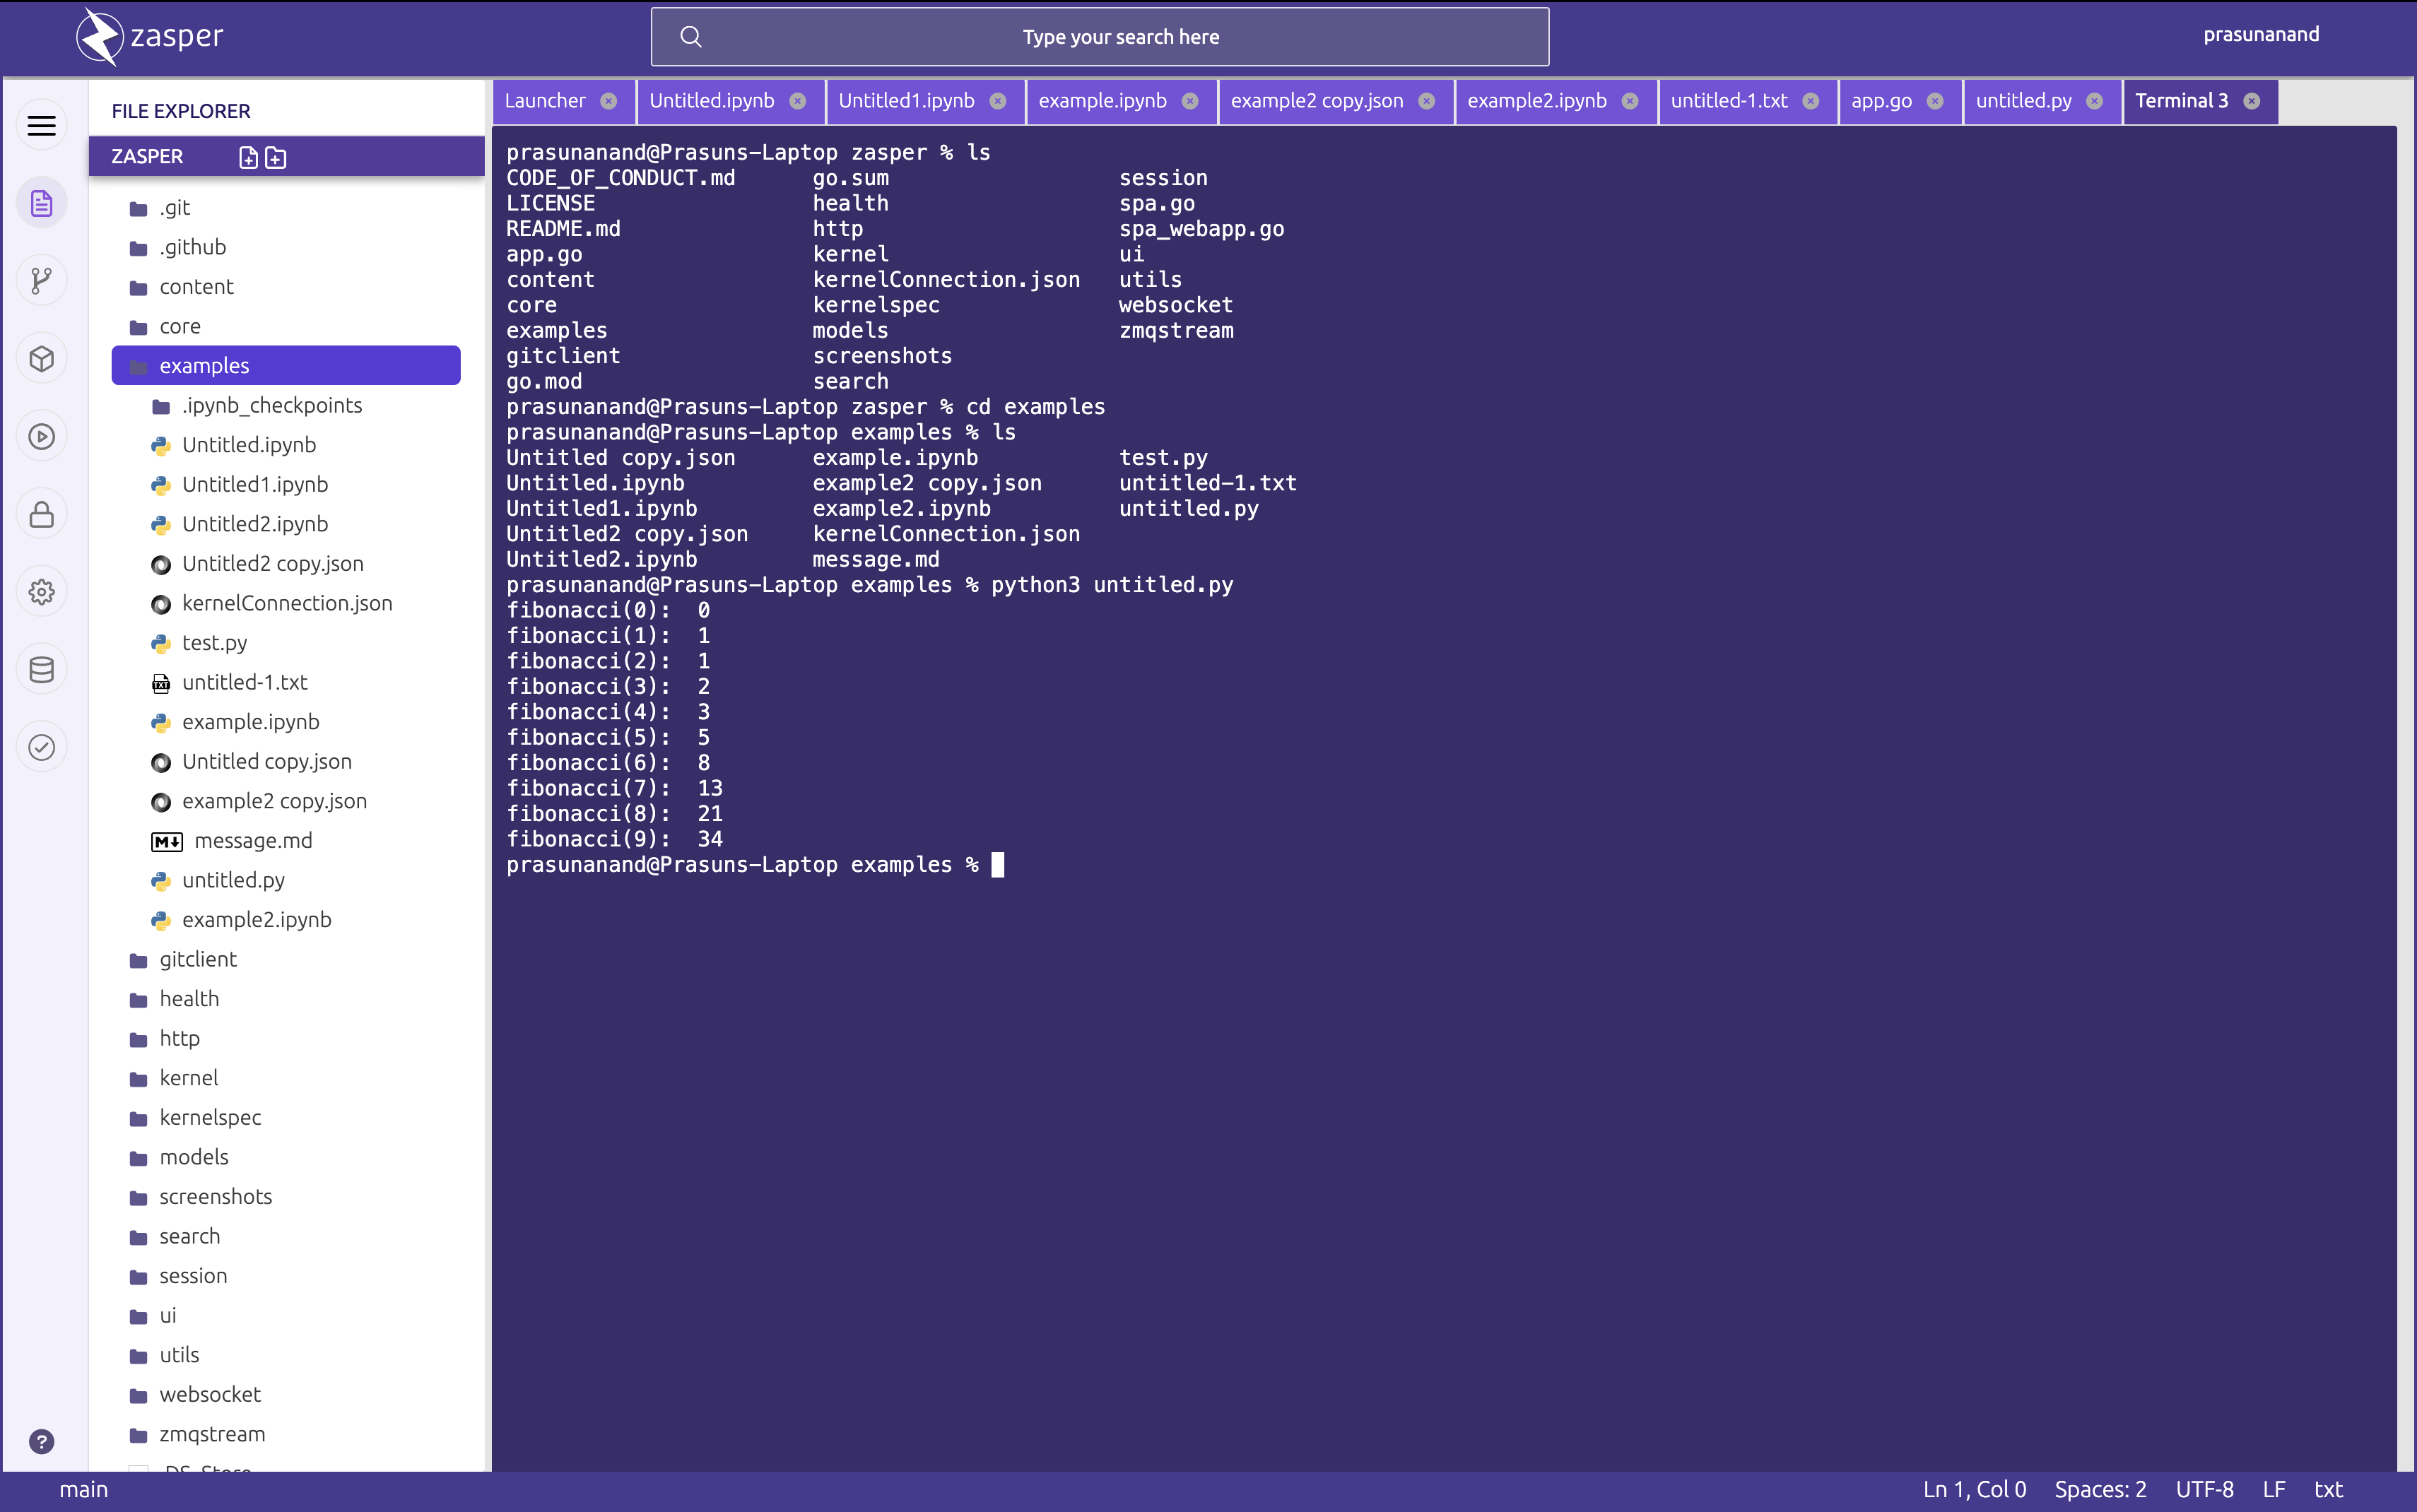This screenshot has height=1512, width=2417.
Task: Click the database sidebar icon
Action: [41, 669]
